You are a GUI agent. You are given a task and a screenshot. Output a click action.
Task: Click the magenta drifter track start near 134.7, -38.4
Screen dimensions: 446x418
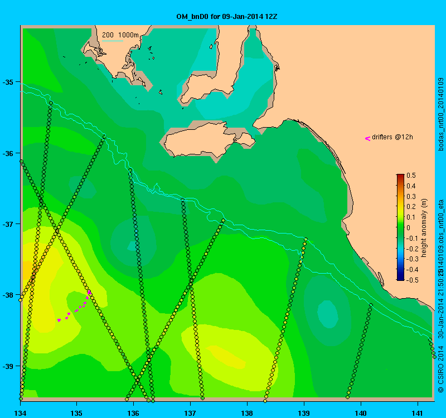(x=59, y=320)
